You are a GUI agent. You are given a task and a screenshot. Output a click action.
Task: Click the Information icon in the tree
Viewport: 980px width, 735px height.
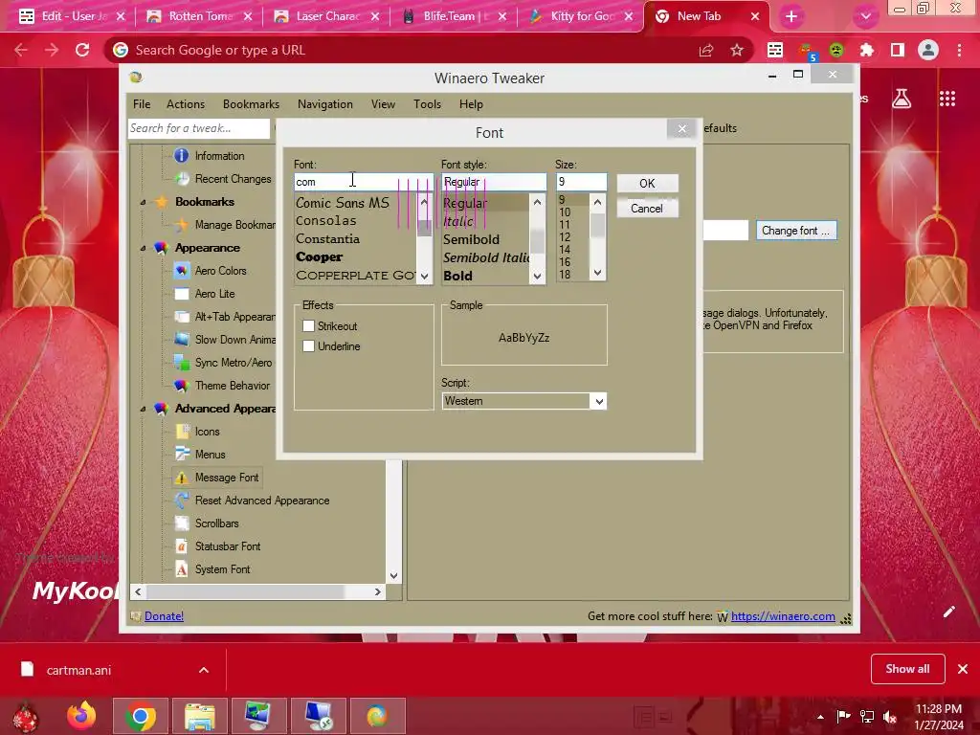pyautogui.click(x=181, y=156)
